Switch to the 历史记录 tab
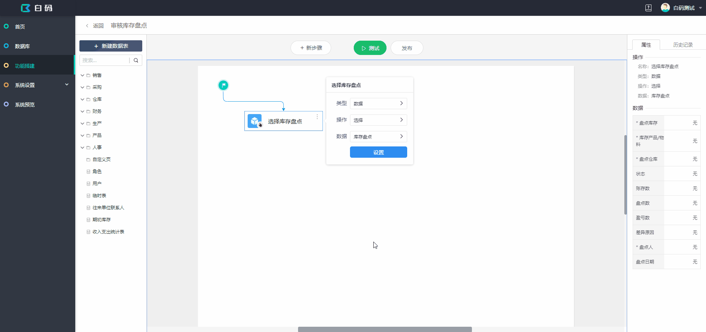The image size is (706, 332). (683, 45)
